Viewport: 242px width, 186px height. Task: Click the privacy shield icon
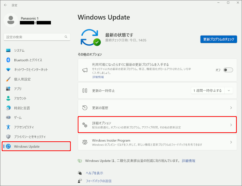(x=8, y=136)
